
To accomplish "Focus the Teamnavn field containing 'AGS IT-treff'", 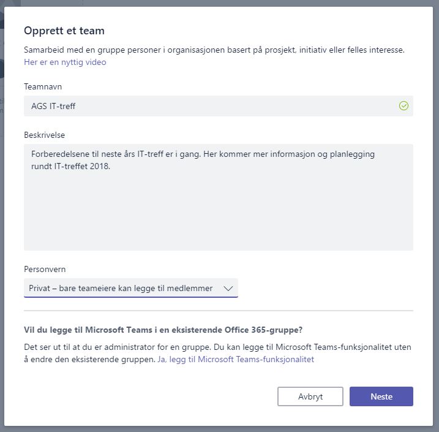I will click(x=219, y=106).
